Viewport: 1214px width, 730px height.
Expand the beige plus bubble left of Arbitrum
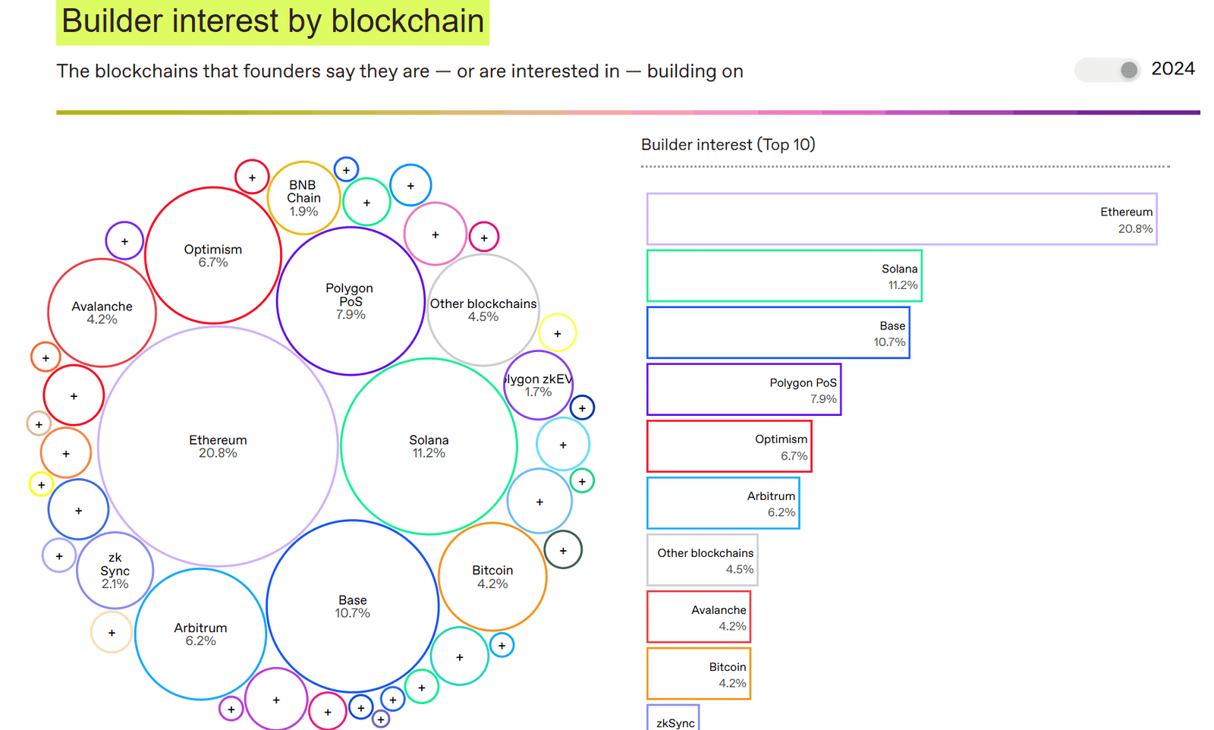tap(112, 632)
